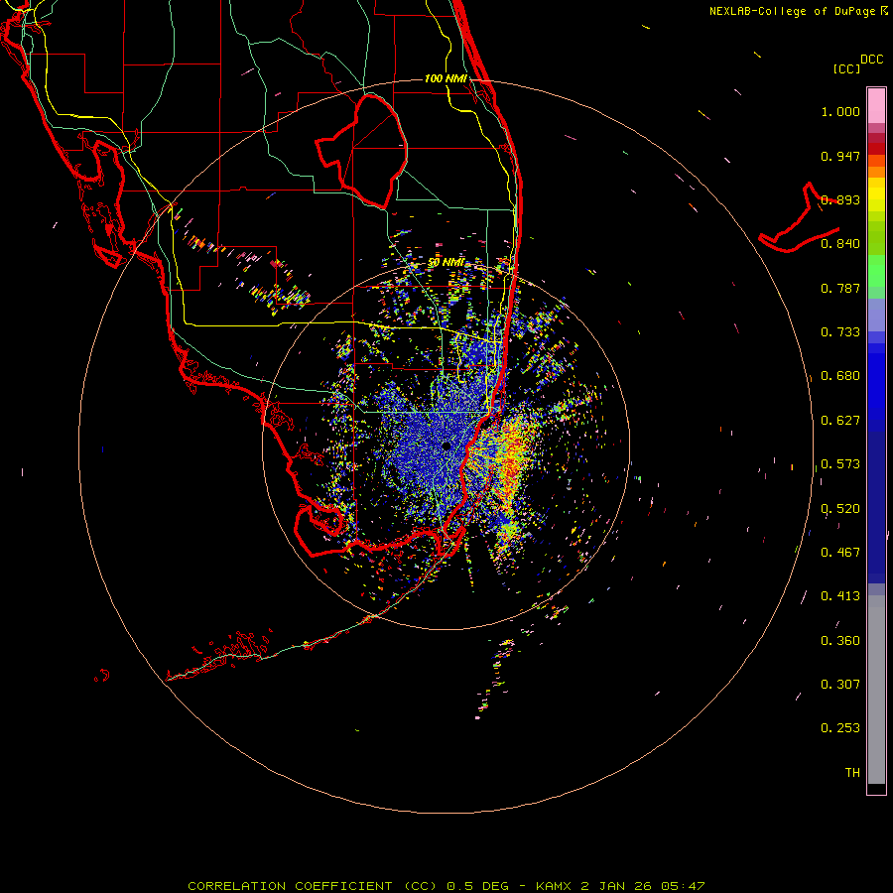Viewport: 893px width, 893px height.
Task: Click the 100 NMI range ring label
Action: (x=446, y=78)
